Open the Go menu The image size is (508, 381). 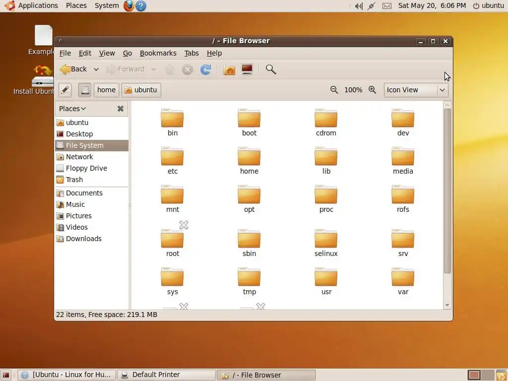click(x=127, y=53)
